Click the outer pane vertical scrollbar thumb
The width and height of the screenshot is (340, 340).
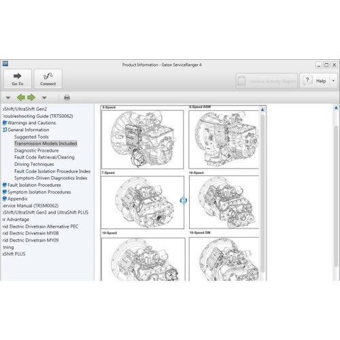point(336,196)
